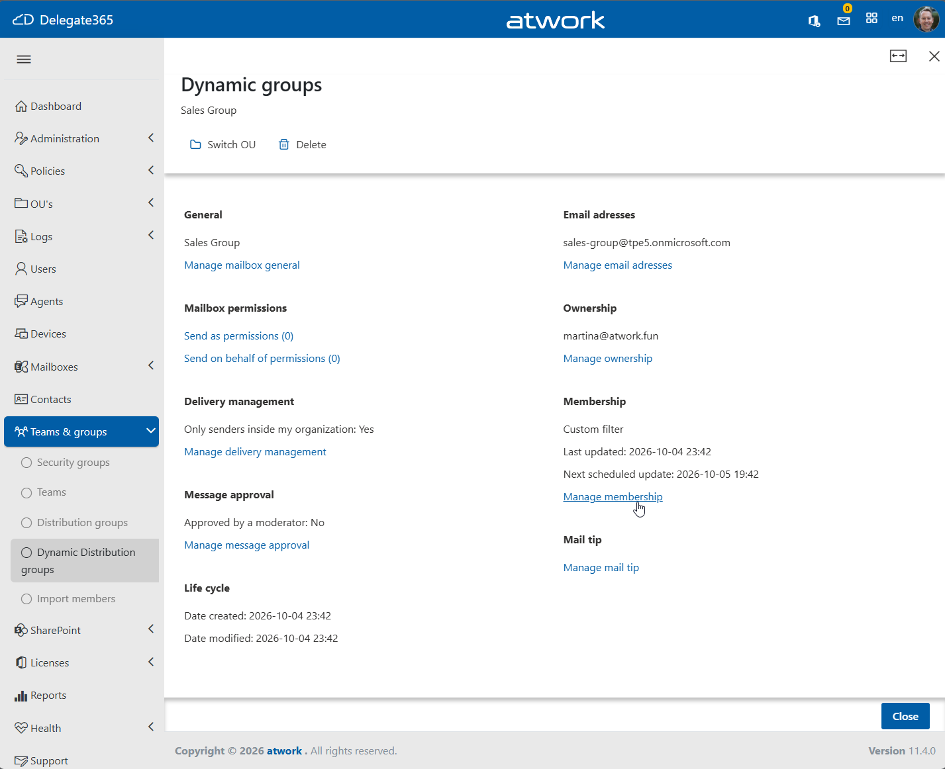The image size is (945, 769).
Task: Open Manage email adresses link
Action: [618, 265]
